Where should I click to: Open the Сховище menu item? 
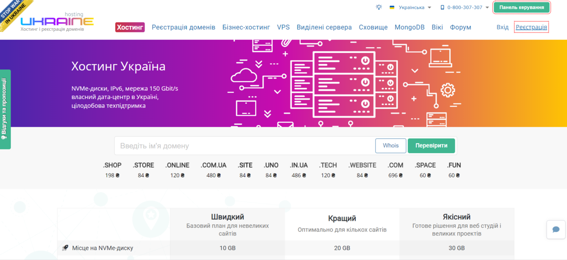click(x=373, y=27)
